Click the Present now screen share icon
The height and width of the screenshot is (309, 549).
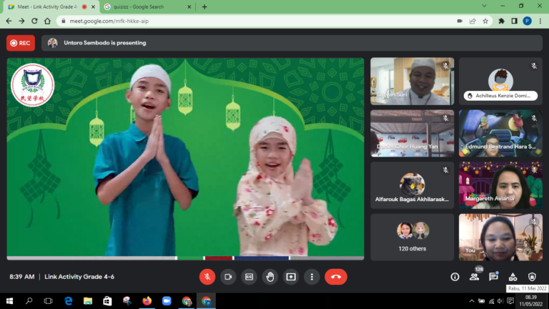pyautogui.click(x=291, y=276)
